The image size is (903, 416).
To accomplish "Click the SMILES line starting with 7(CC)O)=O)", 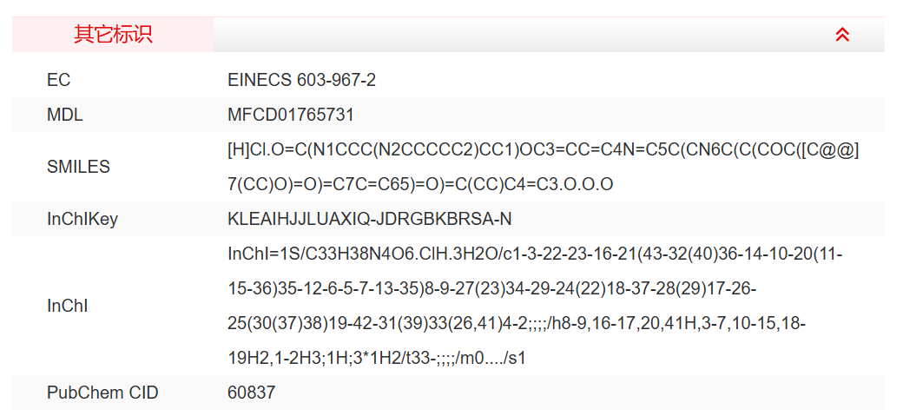I will [x=420, y=184].
